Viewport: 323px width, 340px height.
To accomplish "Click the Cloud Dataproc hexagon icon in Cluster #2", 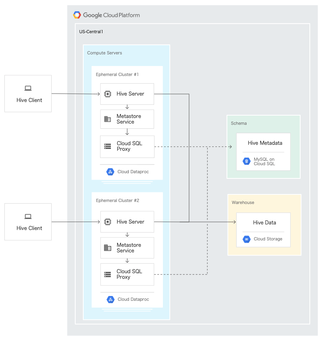I will [110, 300].
